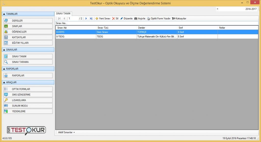The image size is (261, 142).
Task: Jump to last record arrow
Action: click(91, 19)
